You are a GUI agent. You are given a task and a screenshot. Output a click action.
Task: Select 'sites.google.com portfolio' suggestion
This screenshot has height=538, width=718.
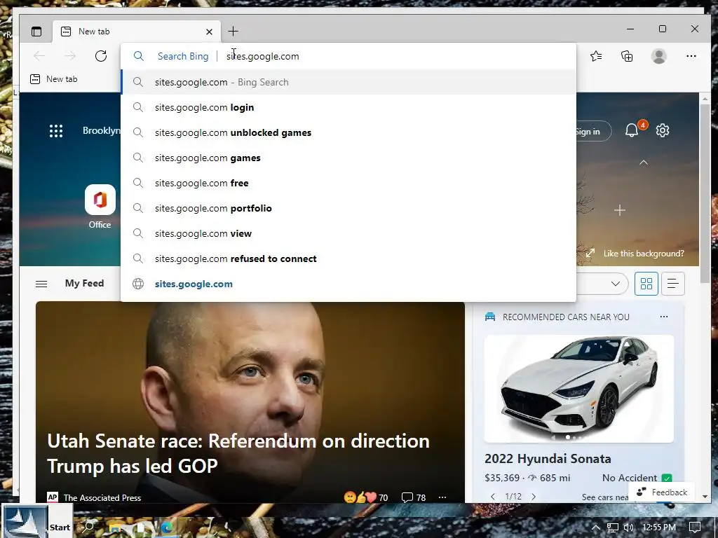(349, 208)
